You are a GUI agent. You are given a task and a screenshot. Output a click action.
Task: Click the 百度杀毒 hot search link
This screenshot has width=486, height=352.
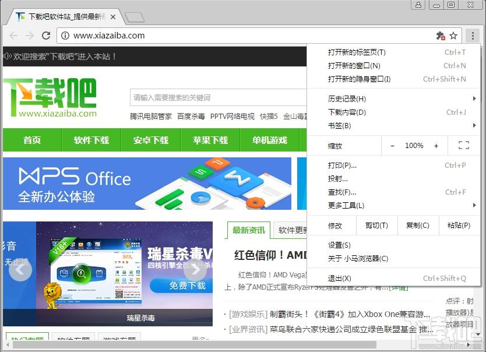(191, 116)
